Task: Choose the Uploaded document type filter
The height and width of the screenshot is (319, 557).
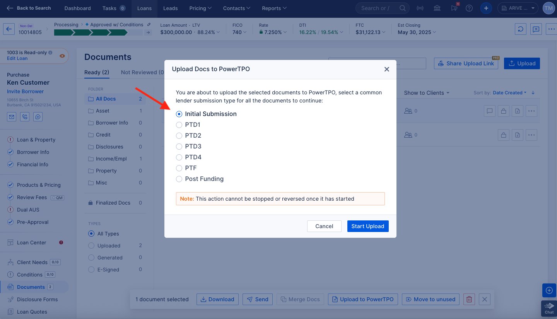Action: click(x=91, y=246)
